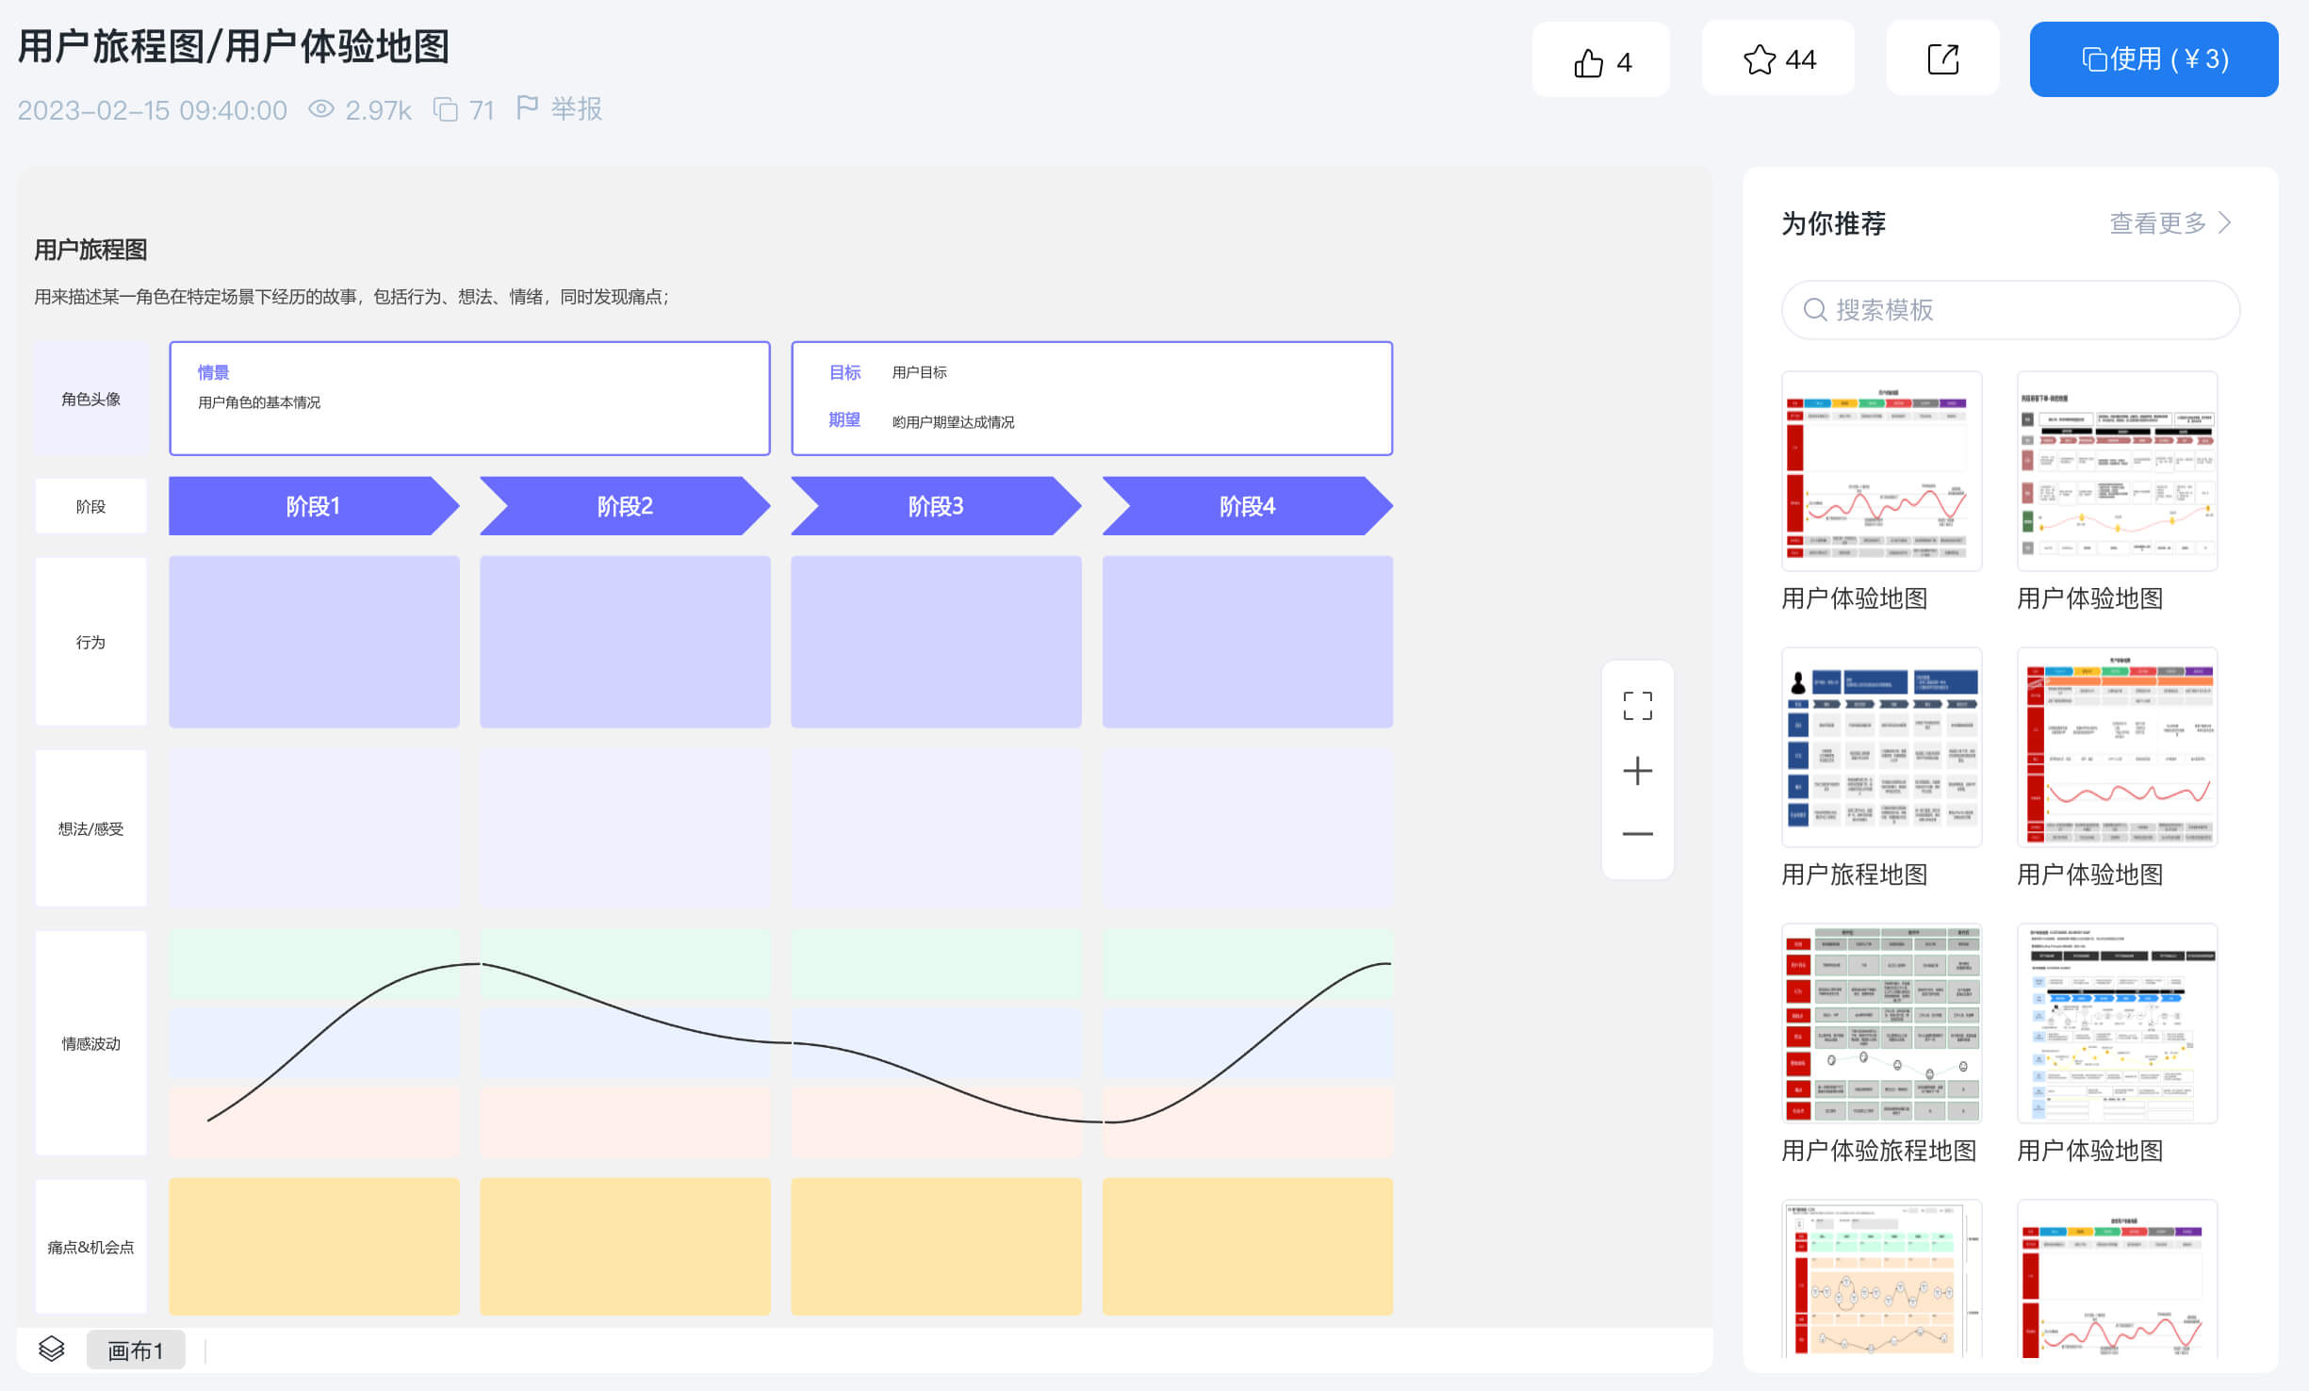Click the eye views icon next to 2.97k

(321, 109)
